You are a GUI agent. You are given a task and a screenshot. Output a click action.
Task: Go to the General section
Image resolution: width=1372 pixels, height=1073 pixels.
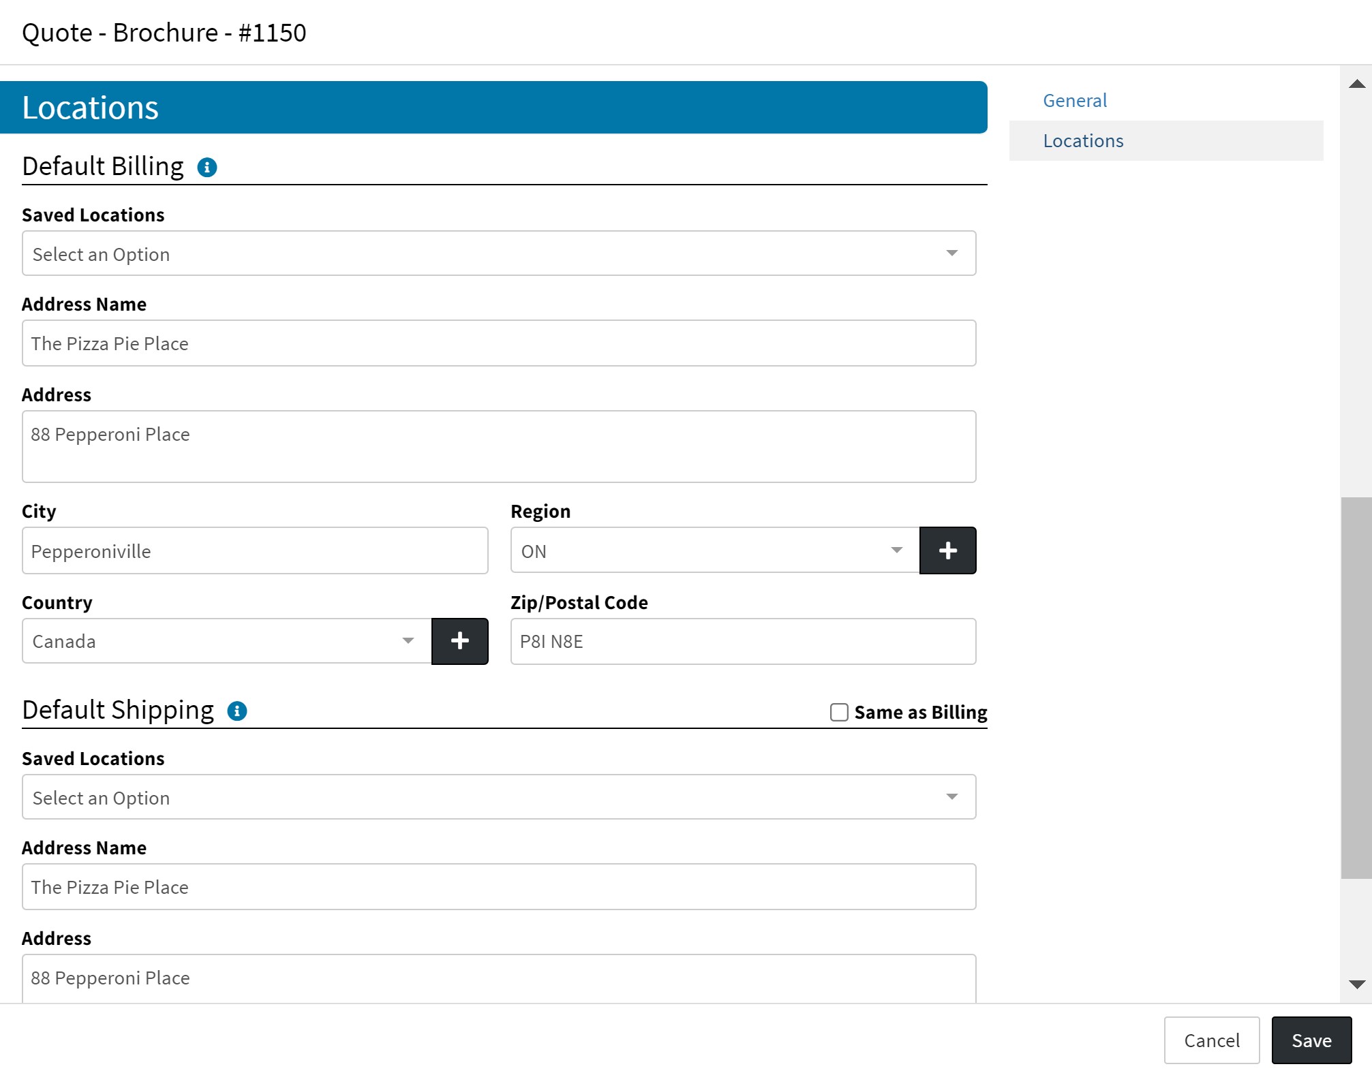pos(1075,101)
